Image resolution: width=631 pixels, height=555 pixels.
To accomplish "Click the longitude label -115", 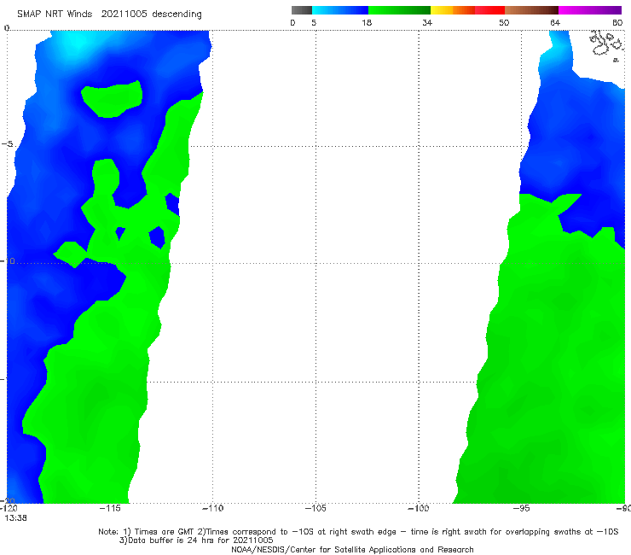I will (x=110, y=508).
